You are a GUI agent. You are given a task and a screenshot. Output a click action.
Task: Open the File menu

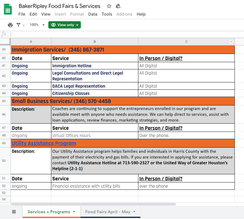pos(22,14)
